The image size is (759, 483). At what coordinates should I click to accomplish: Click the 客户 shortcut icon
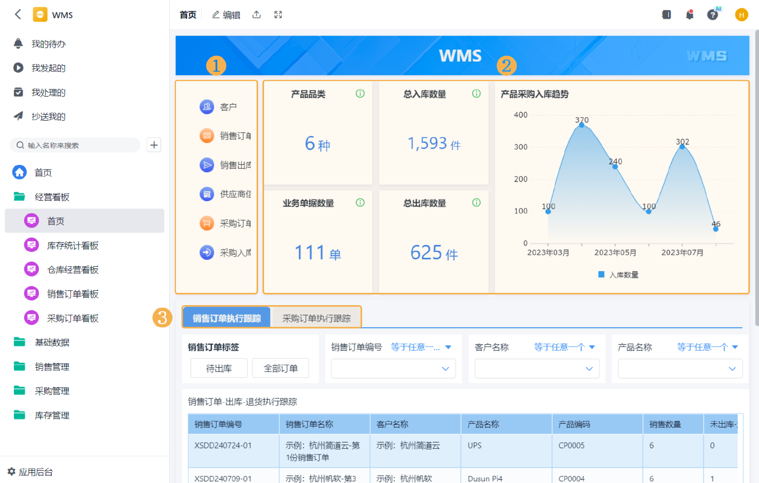[x=207, y=107]
